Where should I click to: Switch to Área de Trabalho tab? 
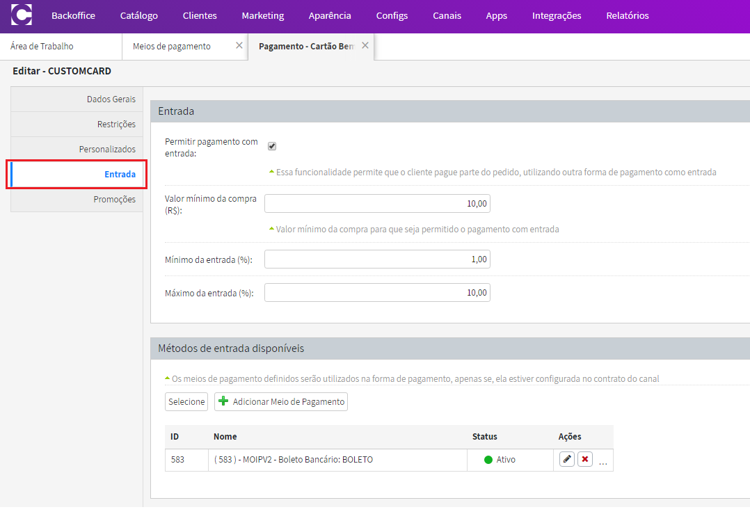61,47
